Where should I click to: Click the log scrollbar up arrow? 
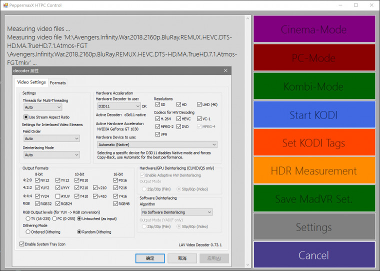246,18
